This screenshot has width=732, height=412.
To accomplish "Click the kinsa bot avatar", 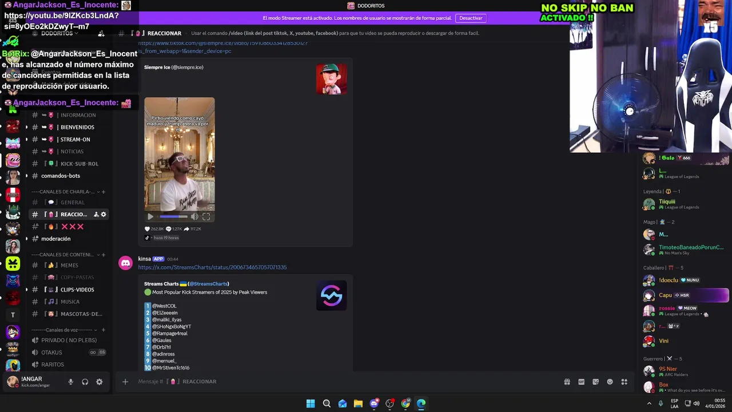I will point(125,263).
